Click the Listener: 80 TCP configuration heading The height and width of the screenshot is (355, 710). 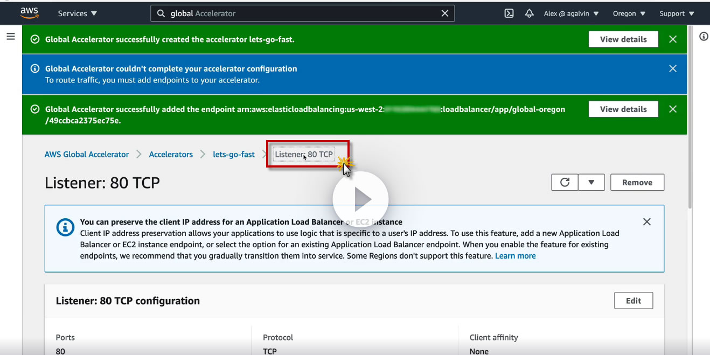coord(128,301)
